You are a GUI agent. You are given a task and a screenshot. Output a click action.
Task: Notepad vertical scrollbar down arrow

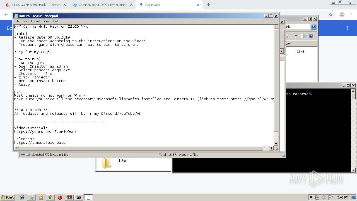tap(276, 144)
